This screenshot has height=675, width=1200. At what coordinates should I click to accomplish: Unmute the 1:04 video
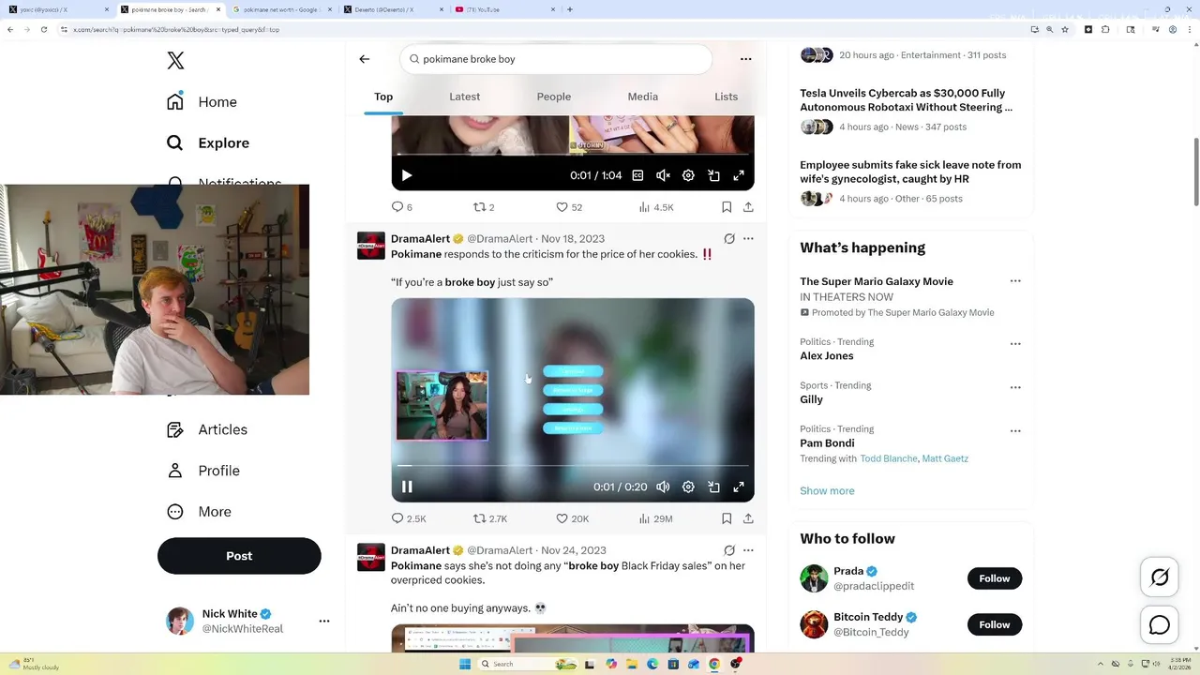point(663,175)
